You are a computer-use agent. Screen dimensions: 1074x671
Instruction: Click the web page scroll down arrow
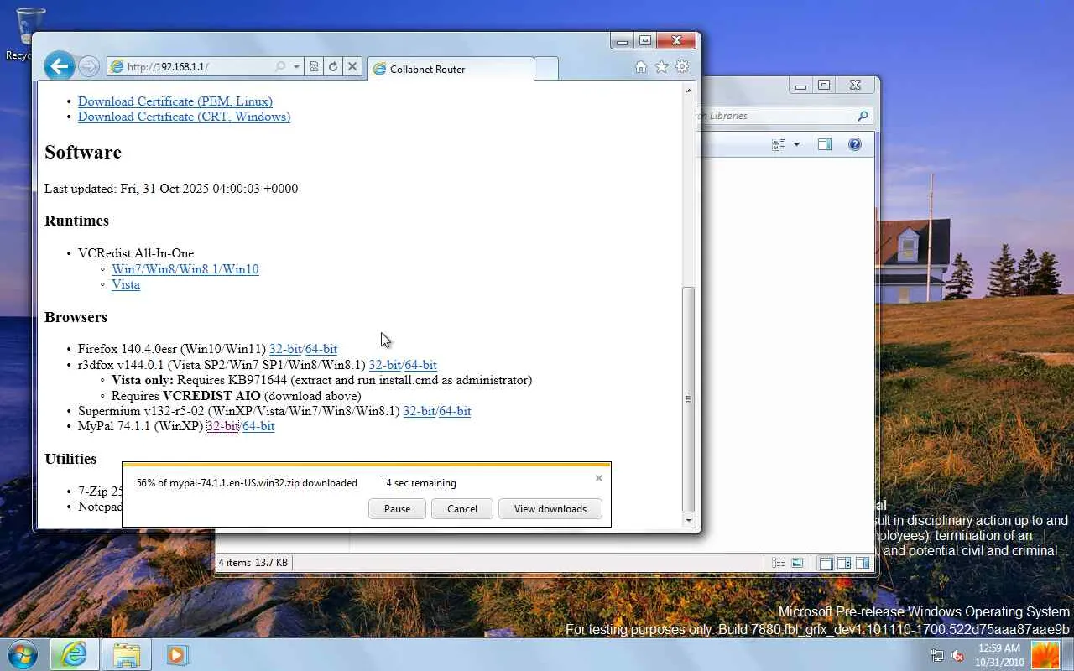point(689,520)
